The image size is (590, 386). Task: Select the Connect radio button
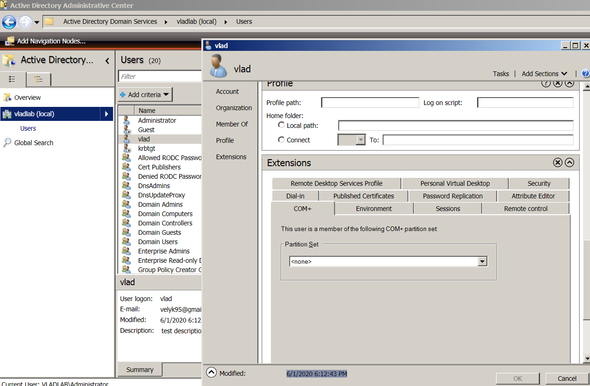[281, 139]
